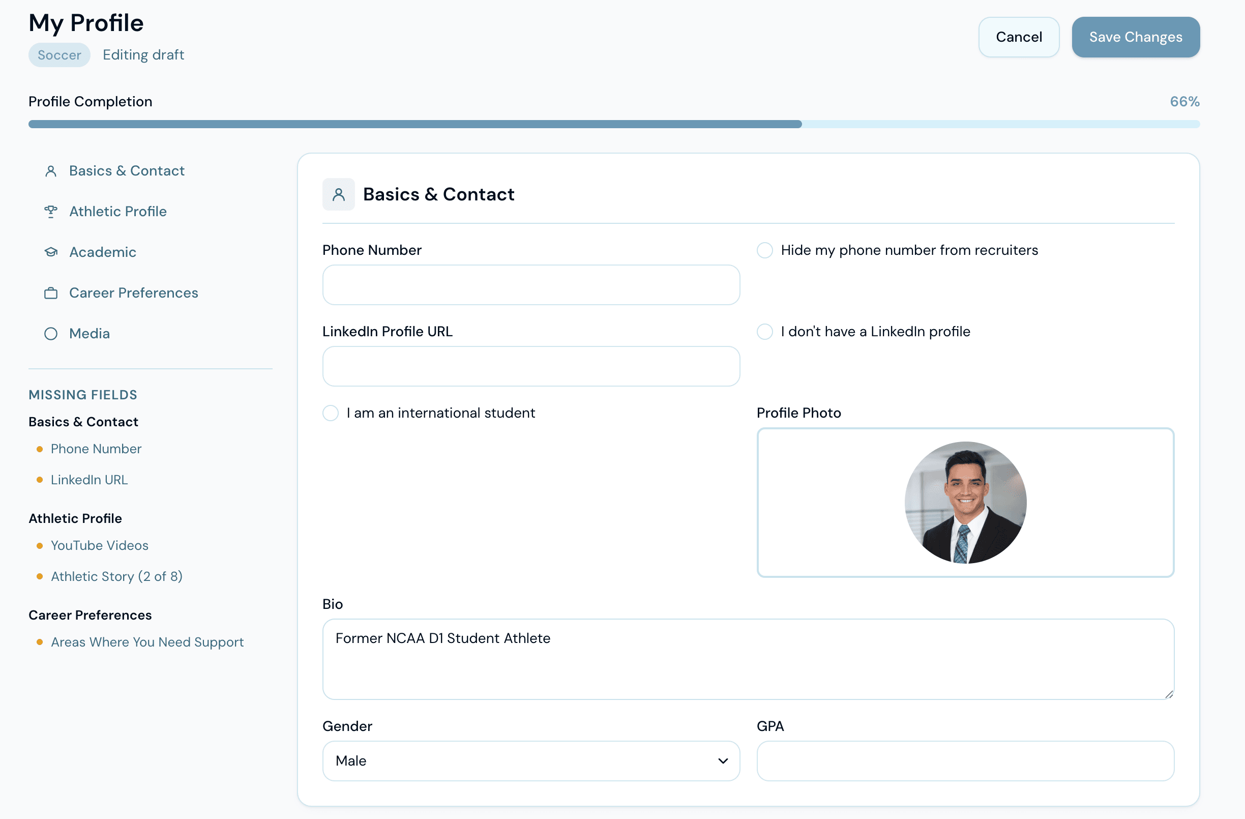Click the person icon in the Basics & Contact header
1245x819 pixels.
[338, 194]
